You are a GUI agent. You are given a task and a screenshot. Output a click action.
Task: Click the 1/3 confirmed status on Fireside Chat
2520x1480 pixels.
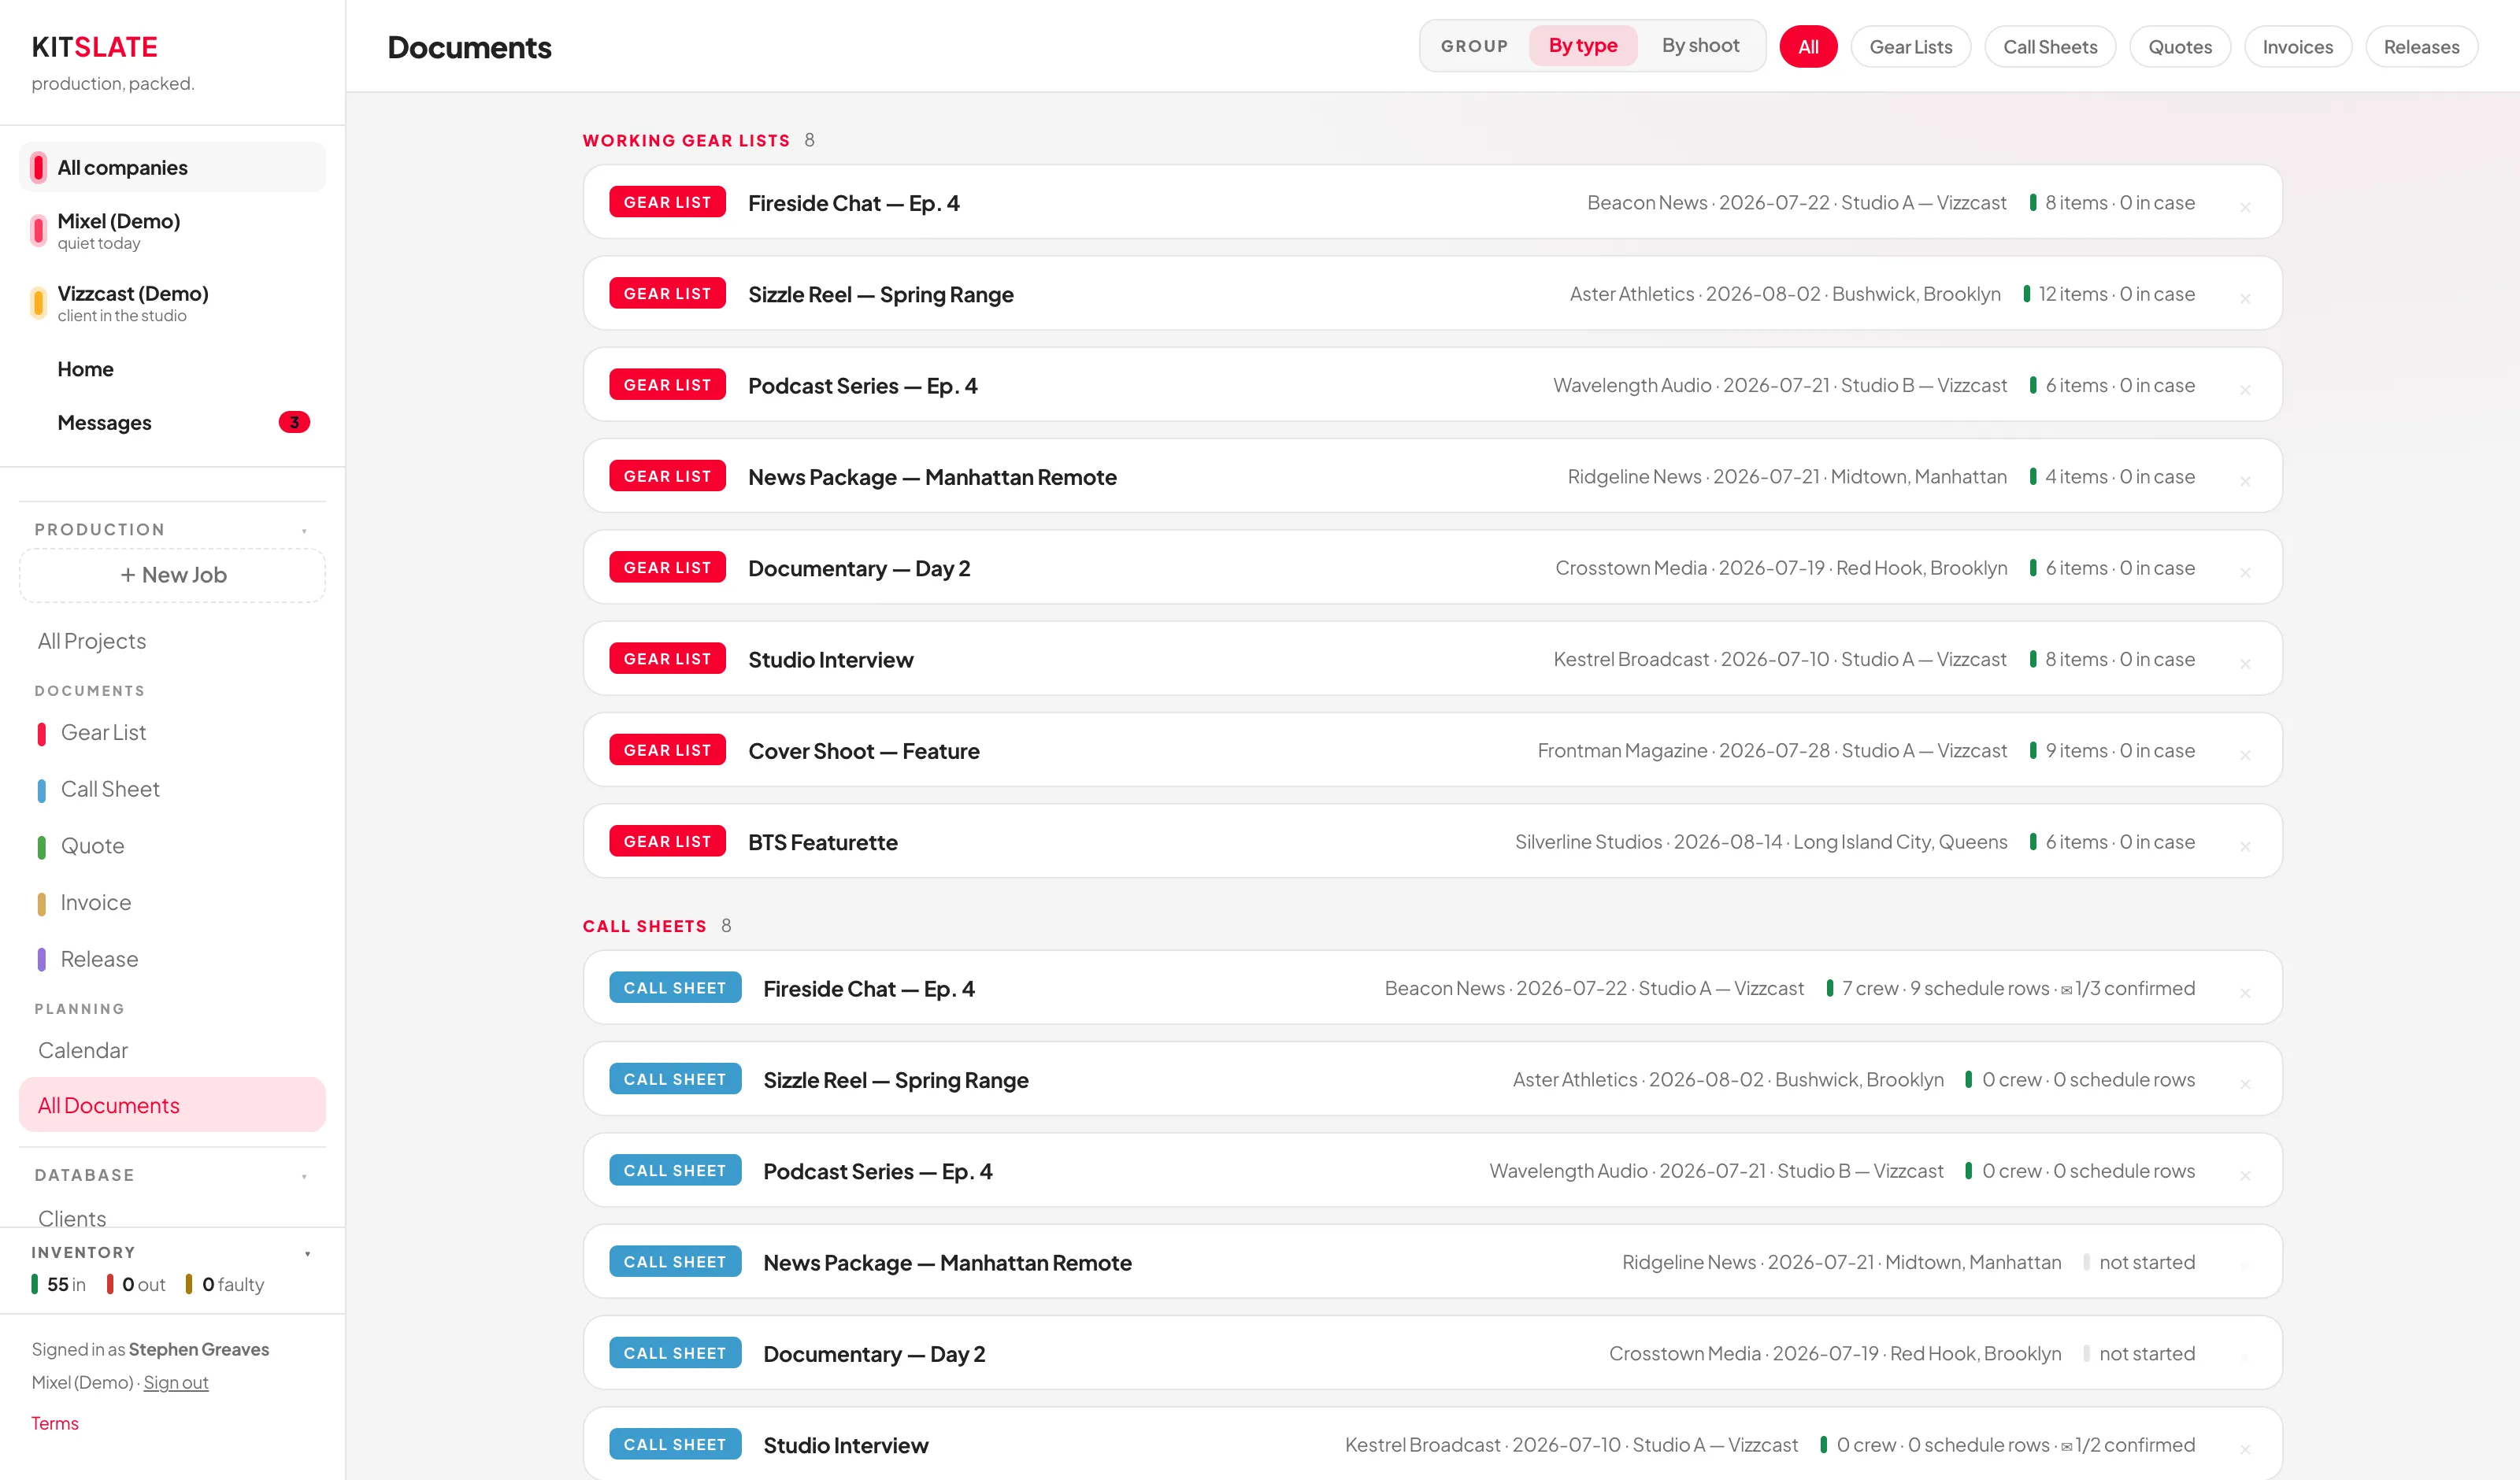pyautogui.click(x=2128, y=988)
